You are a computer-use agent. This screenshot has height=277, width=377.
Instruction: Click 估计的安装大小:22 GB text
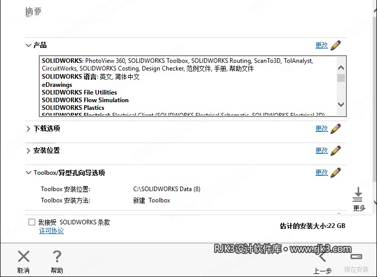(x=313, y=226)
